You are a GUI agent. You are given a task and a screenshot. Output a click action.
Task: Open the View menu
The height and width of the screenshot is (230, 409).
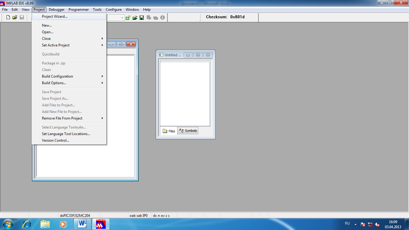(25, 10)
